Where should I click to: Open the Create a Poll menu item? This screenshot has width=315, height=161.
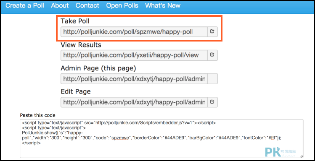[x=25, y=5]
